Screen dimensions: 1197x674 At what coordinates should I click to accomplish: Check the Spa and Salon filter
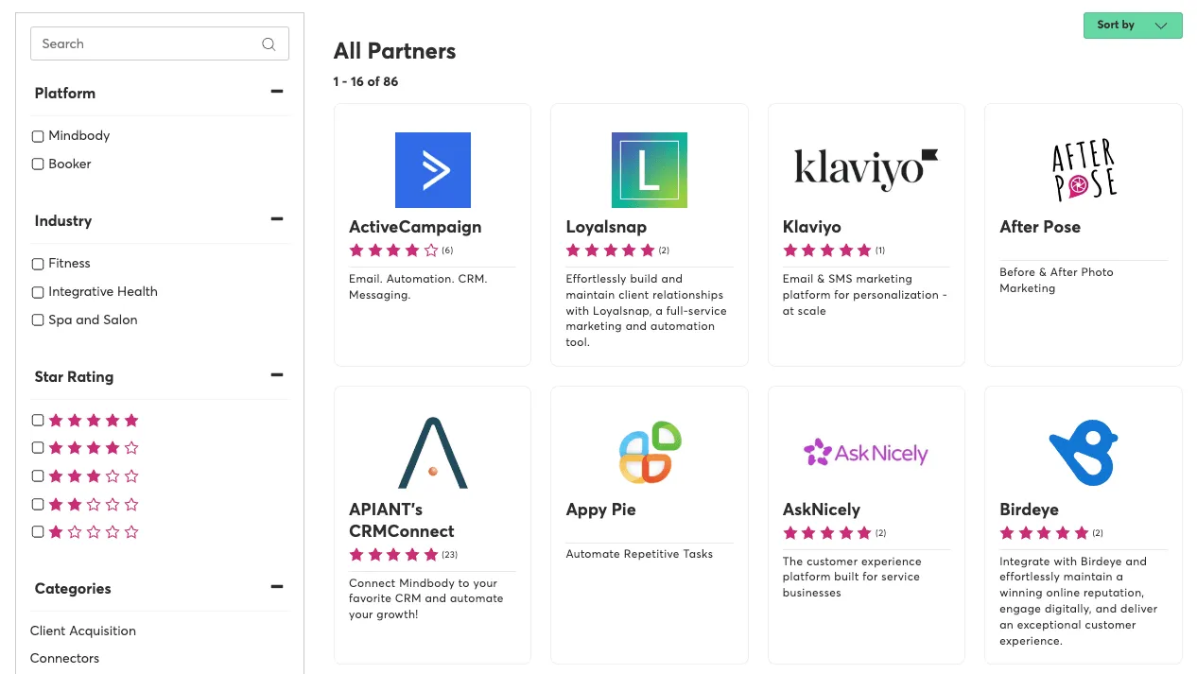coord(38,320)
